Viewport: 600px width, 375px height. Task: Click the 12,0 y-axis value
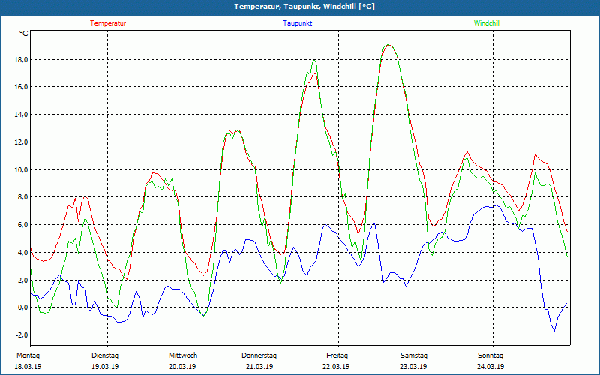(x=21, y=142)
